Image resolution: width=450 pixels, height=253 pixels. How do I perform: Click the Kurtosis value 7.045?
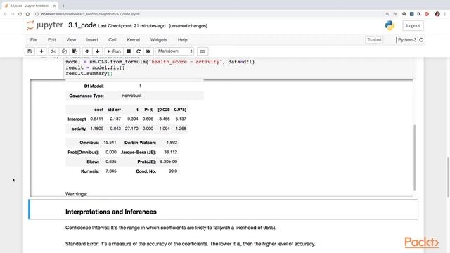point(111,171)
